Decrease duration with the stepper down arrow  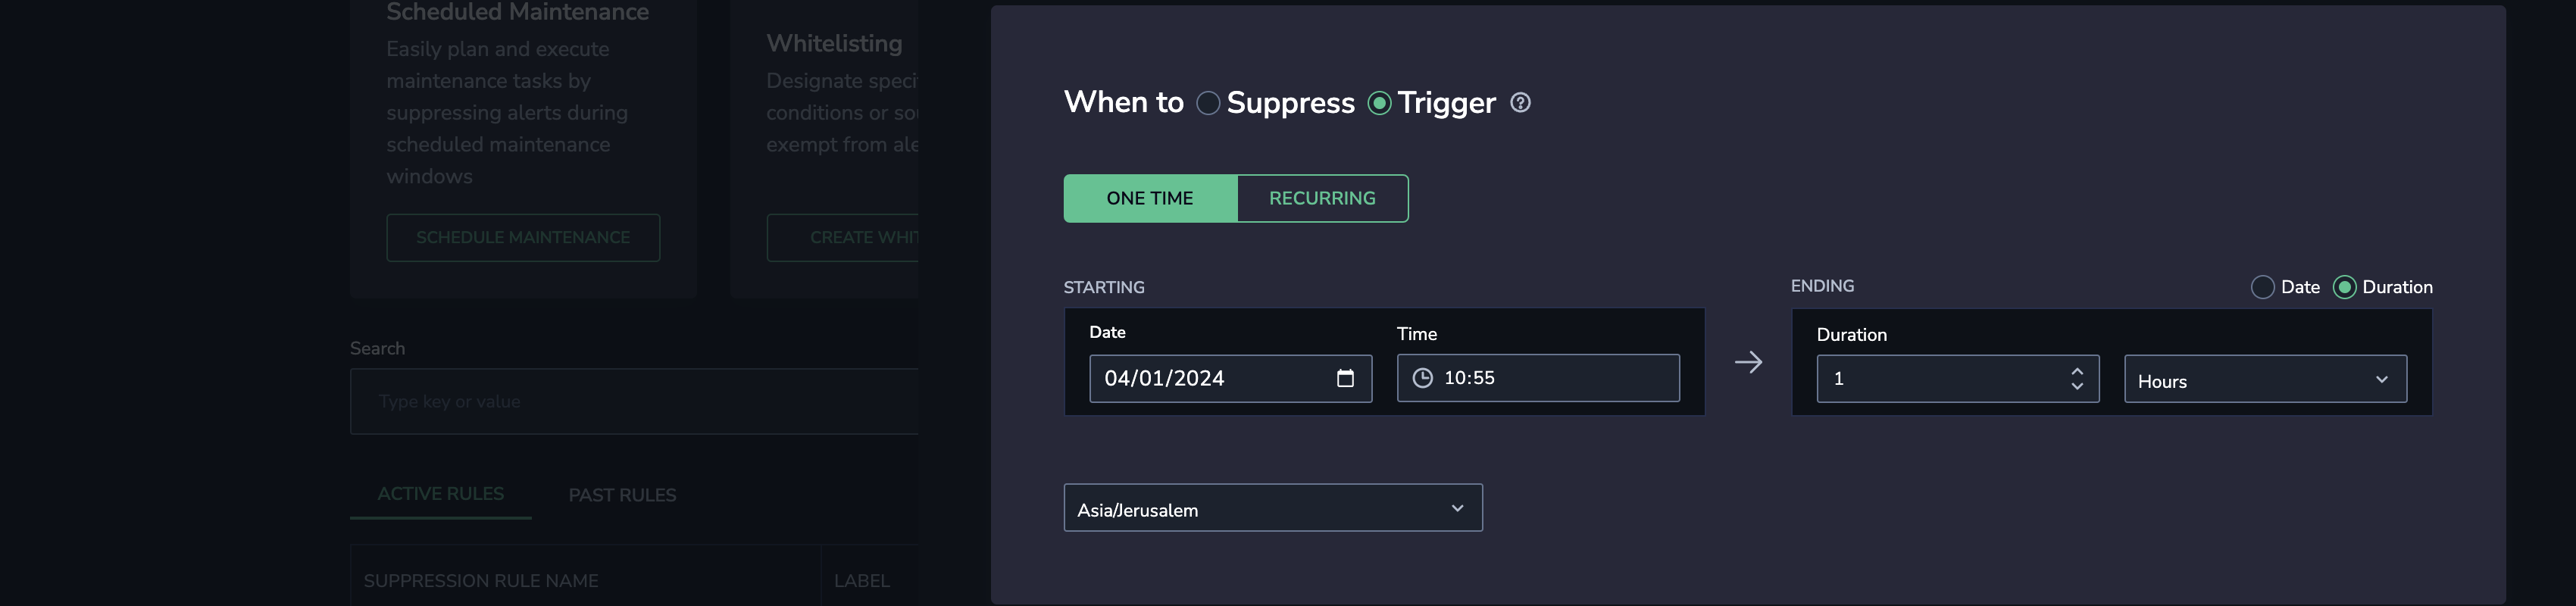click(x=2077, y=386)
